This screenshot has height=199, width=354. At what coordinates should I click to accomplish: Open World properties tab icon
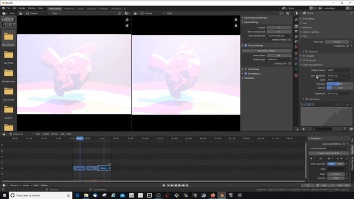(x=296, y=47)
